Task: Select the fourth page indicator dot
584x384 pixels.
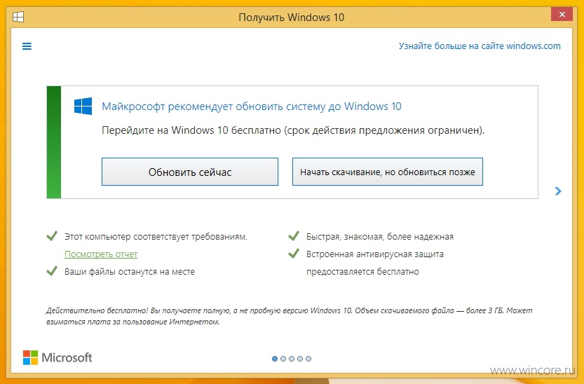Action: (x=300, y=359)
